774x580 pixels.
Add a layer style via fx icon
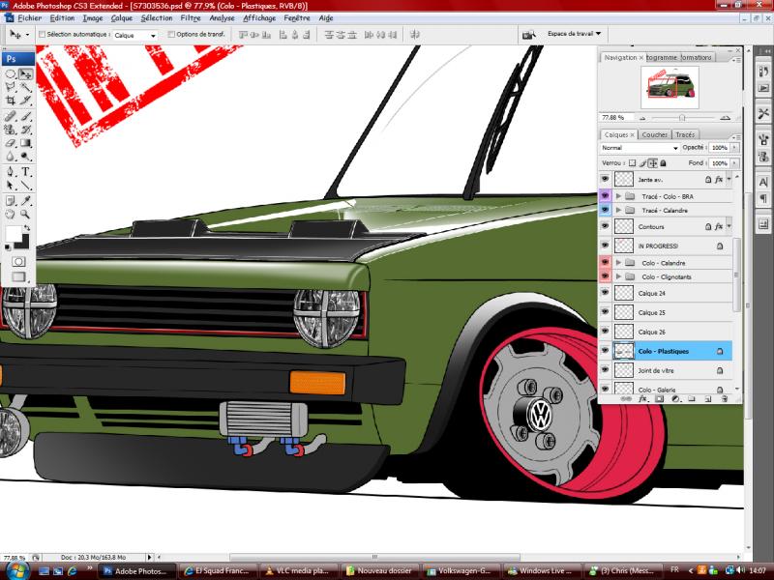tap(642, 398)
